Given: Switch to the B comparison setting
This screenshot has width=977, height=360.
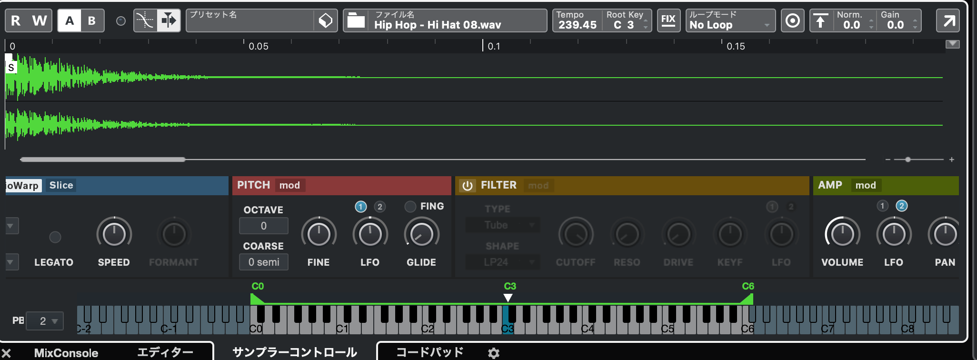Looking at the screenshot, I should tap(92, 20).
